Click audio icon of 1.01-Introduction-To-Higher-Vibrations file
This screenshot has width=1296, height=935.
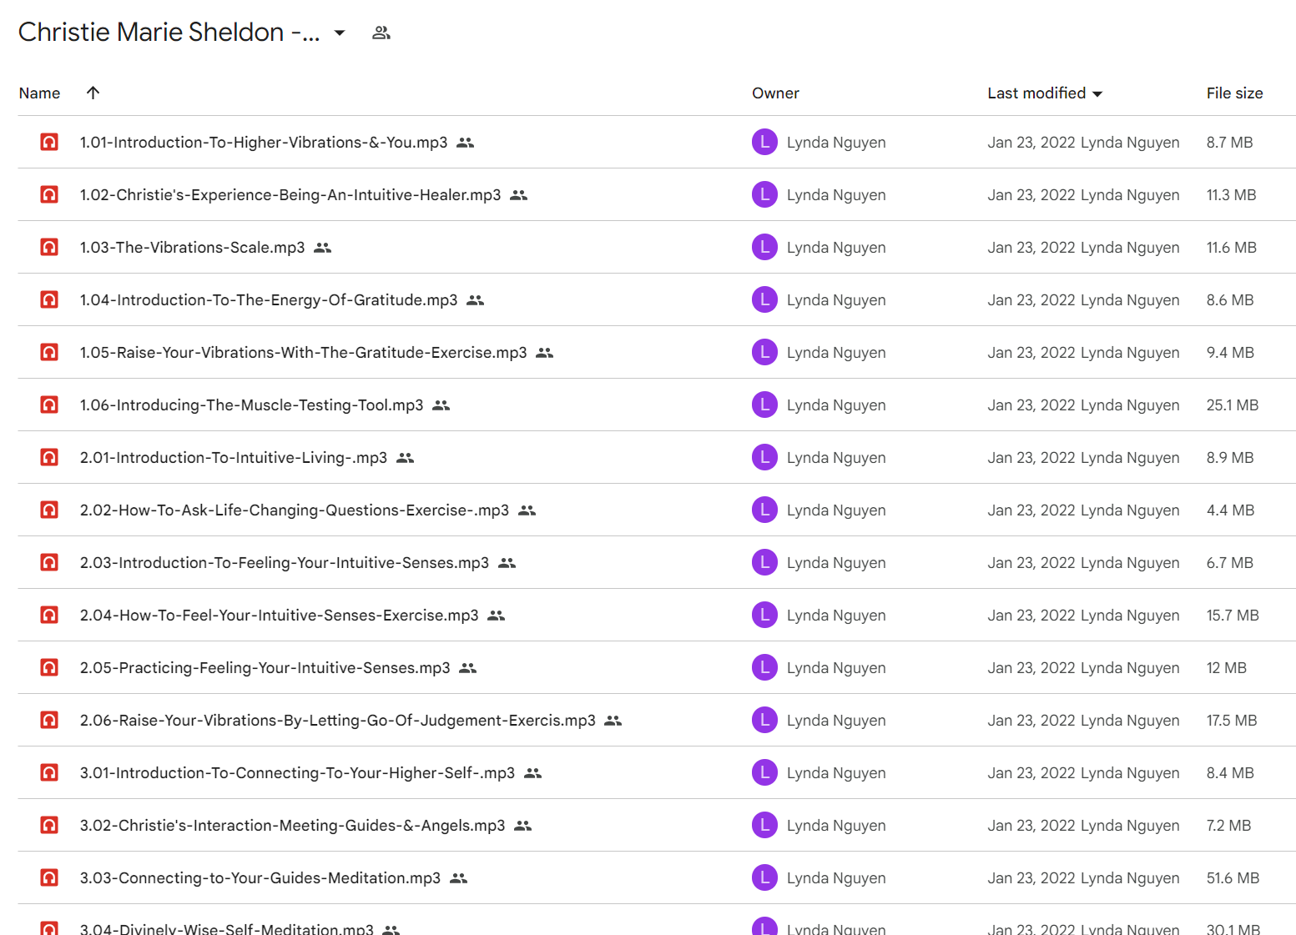49,142
